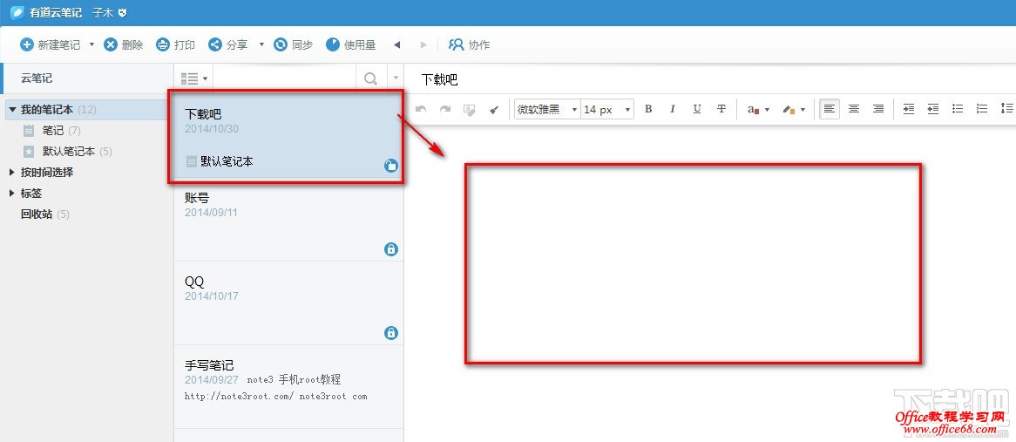Open the search options dropdown arrow
This screenshot has width=1016, height=442.
(396, 78)
